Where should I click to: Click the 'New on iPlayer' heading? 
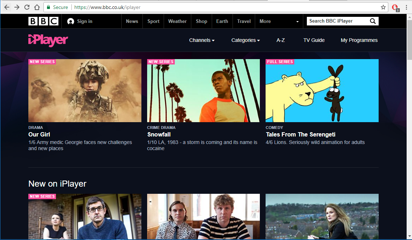tap(57, 184)
